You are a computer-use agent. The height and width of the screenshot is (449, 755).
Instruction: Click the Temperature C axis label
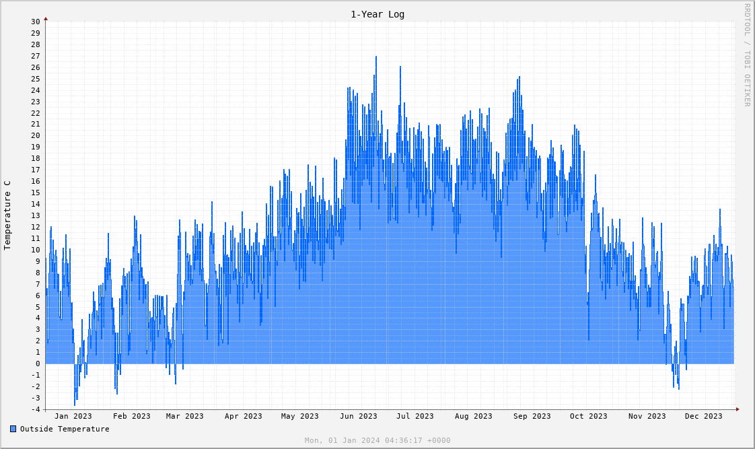coord(7,215)
